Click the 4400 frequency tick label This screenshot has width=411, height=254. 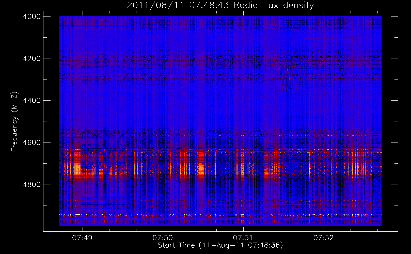pyautogui.click(x=32, y=101)
